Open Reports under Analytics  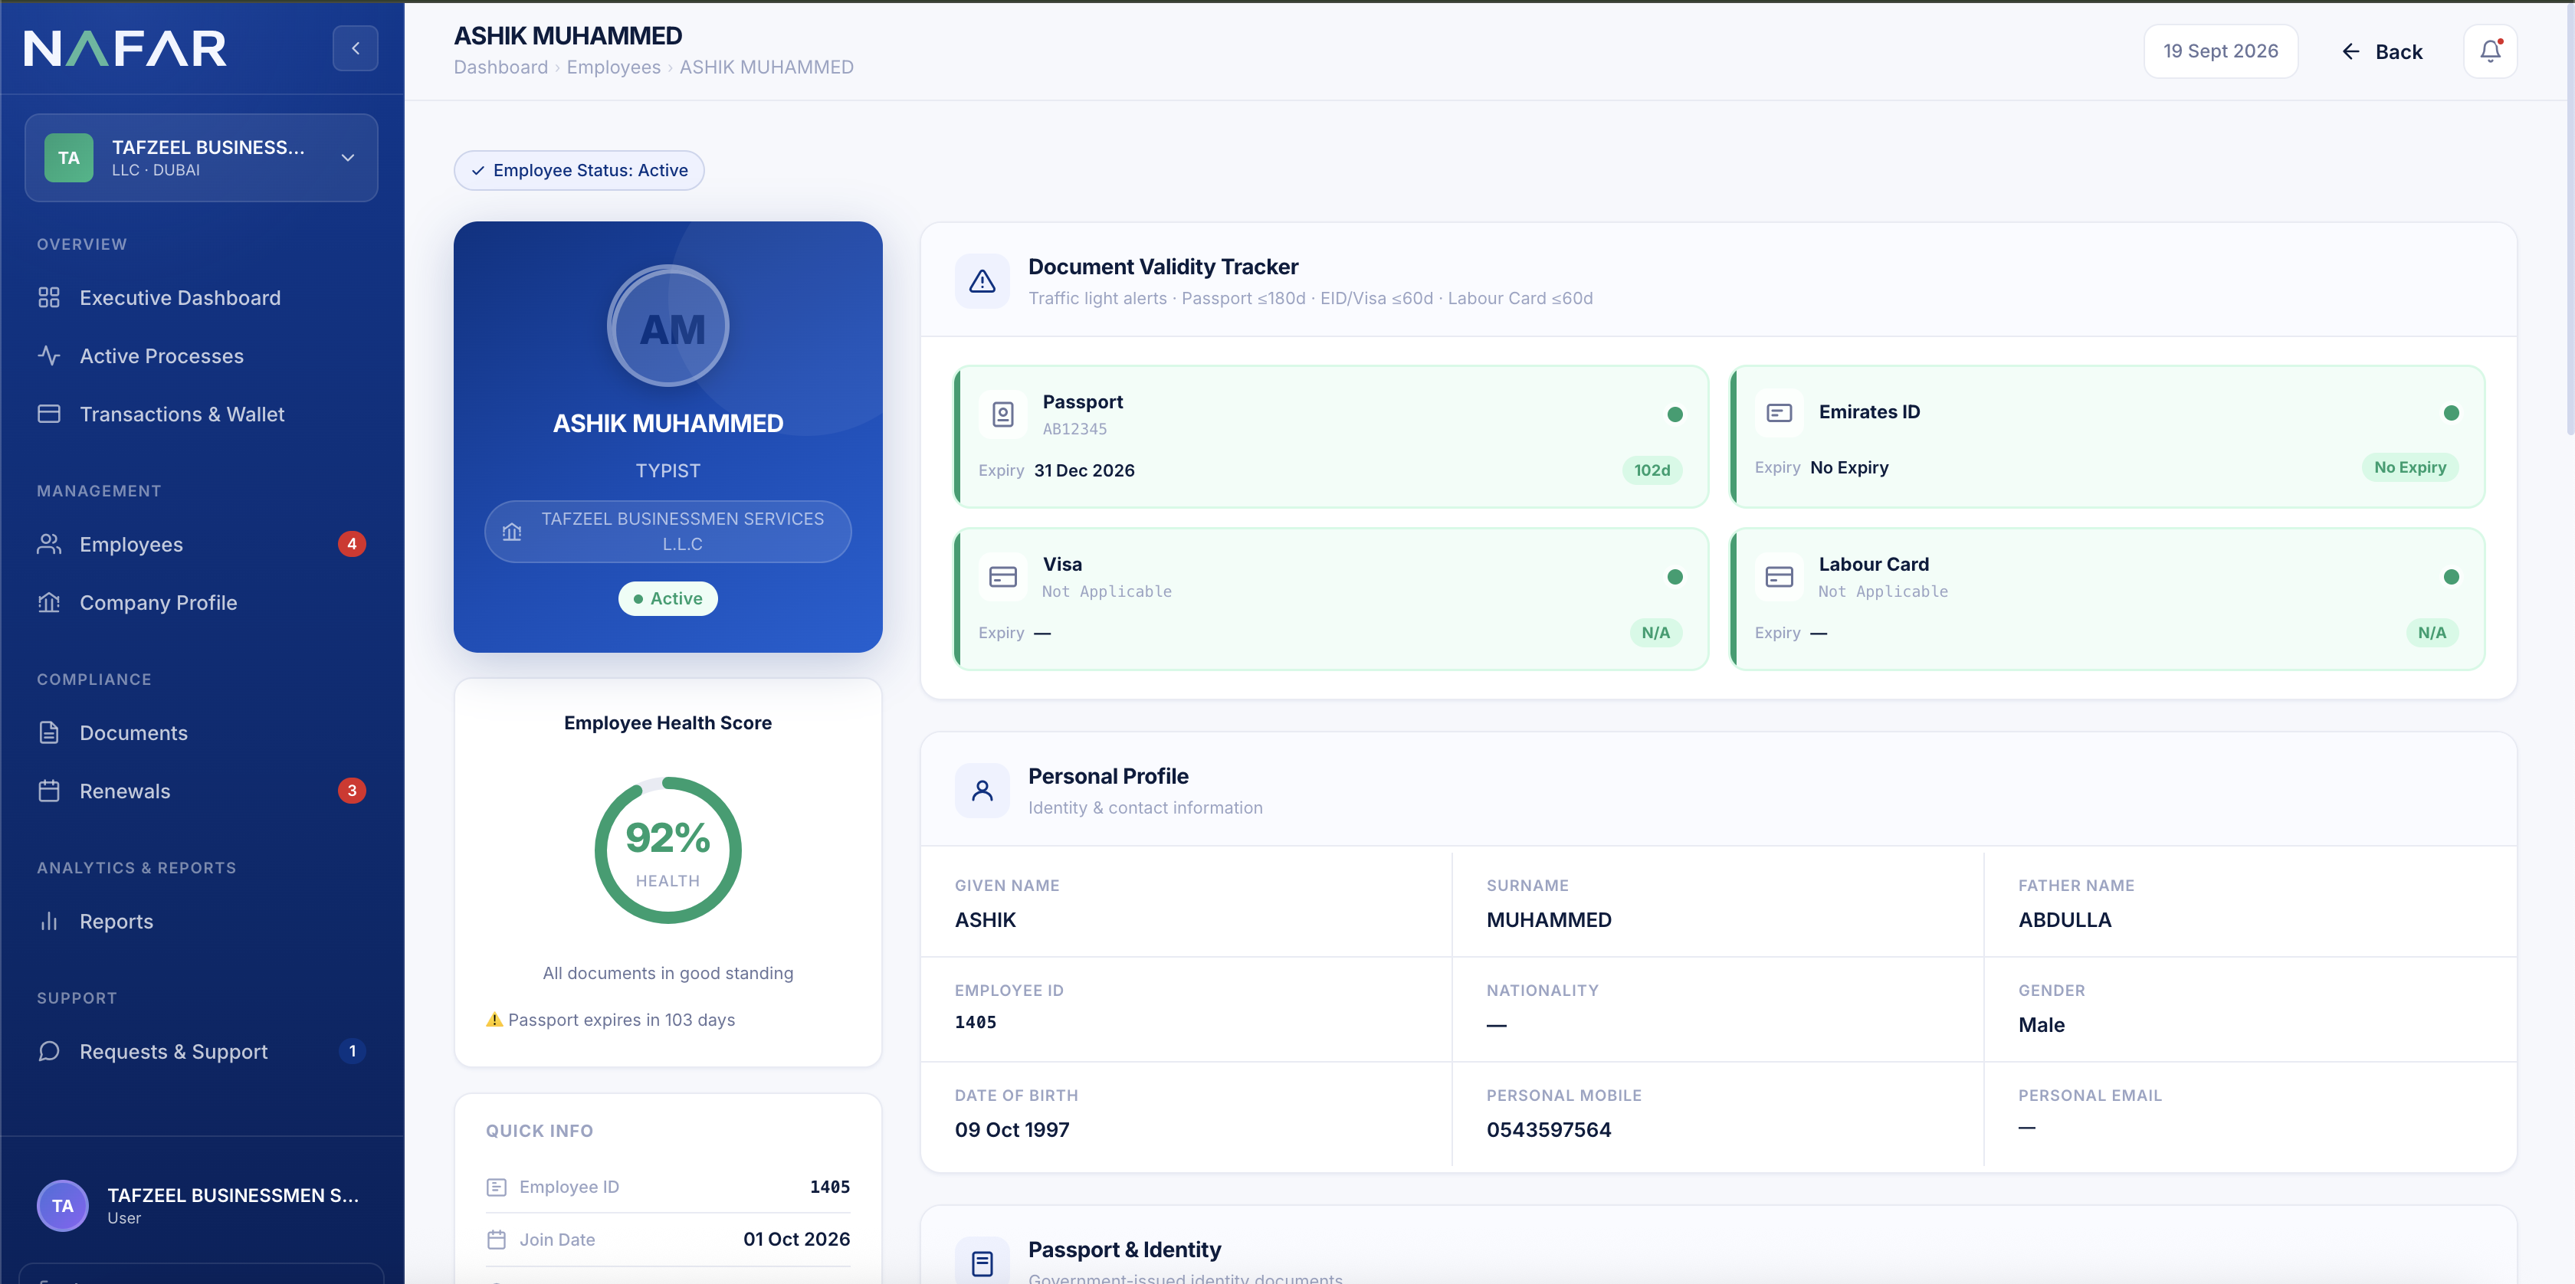(x=201, y=922)
